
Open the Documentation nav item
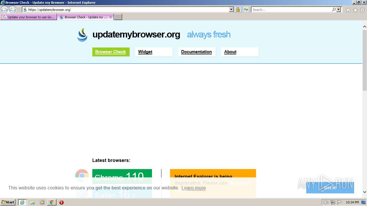[197, 52]
